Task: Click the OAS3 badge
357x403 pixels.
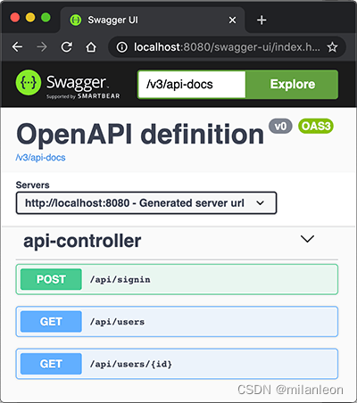Action: (x=316, y=127)
